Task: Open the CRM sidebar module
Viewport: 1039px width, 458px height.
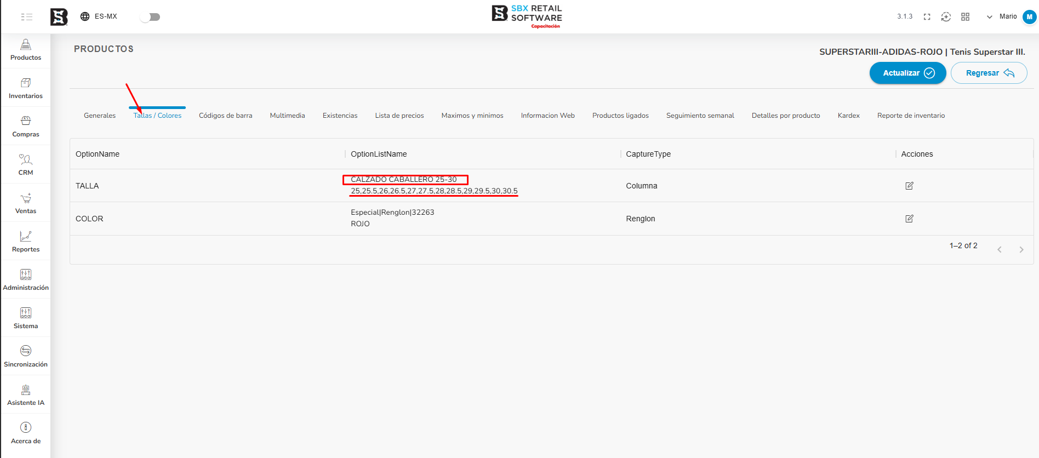Action: click(26, 165)
